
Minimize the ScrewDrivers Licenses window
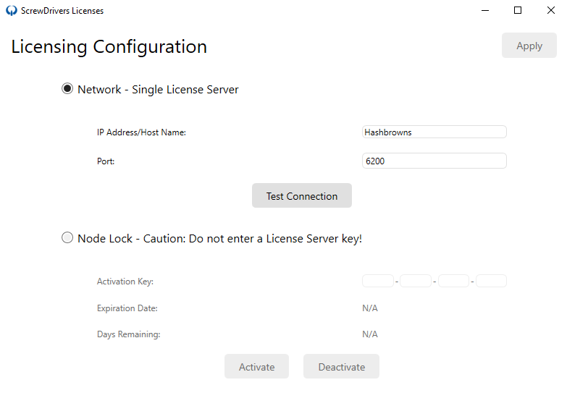click(485, 10)
